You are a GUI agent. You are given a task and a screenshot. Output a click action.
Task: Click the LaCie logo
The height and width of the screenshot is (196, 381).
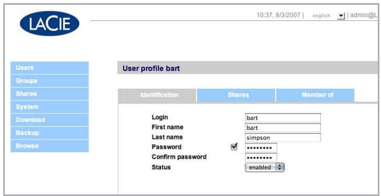pos(50,23)
